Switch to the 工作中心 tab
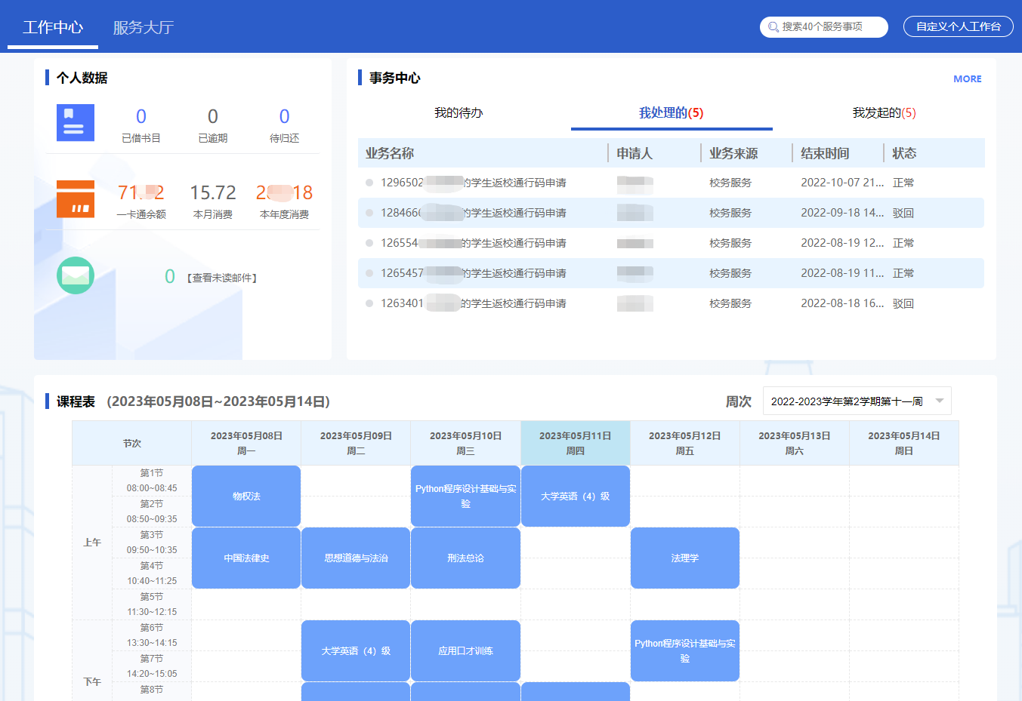 [x=53, y=27]
